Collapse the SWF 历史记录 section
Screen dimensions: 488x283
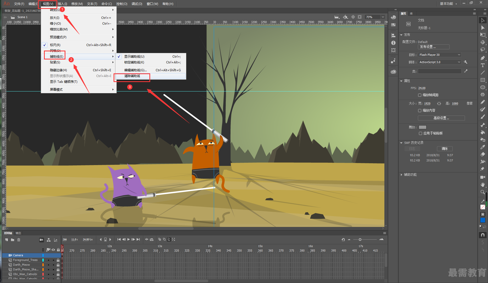tap(401, 143)
